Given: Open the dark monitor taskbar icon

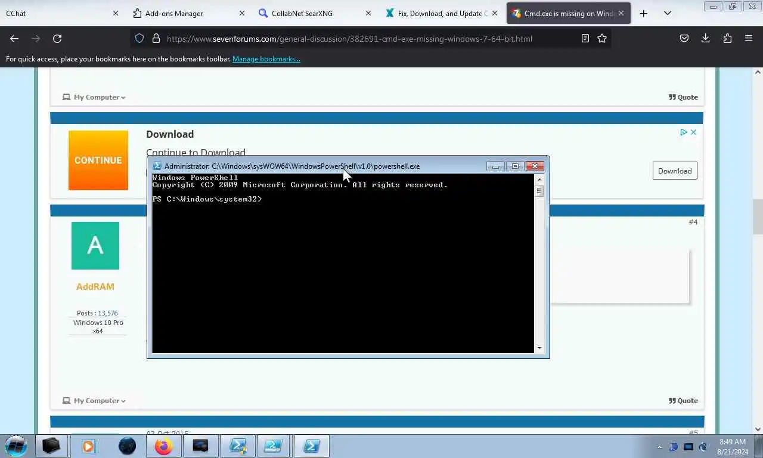Looking at the screenshot, I should click(200, 446).
